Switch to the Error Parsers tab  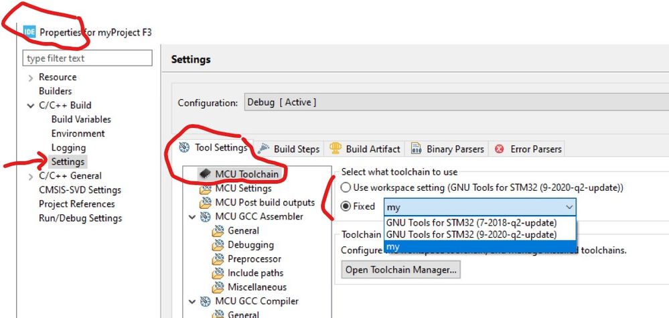(x=528, y=149)
